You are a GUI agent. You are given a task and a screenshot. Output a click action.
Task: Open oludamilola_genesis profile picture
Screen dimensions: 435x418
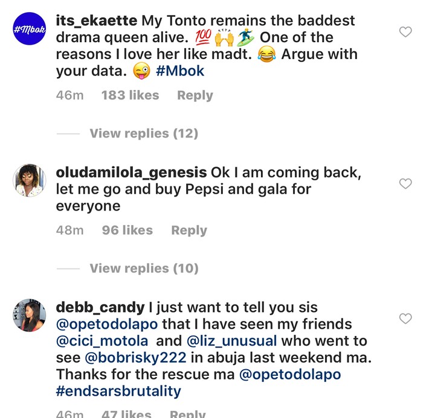pos(29,180)
